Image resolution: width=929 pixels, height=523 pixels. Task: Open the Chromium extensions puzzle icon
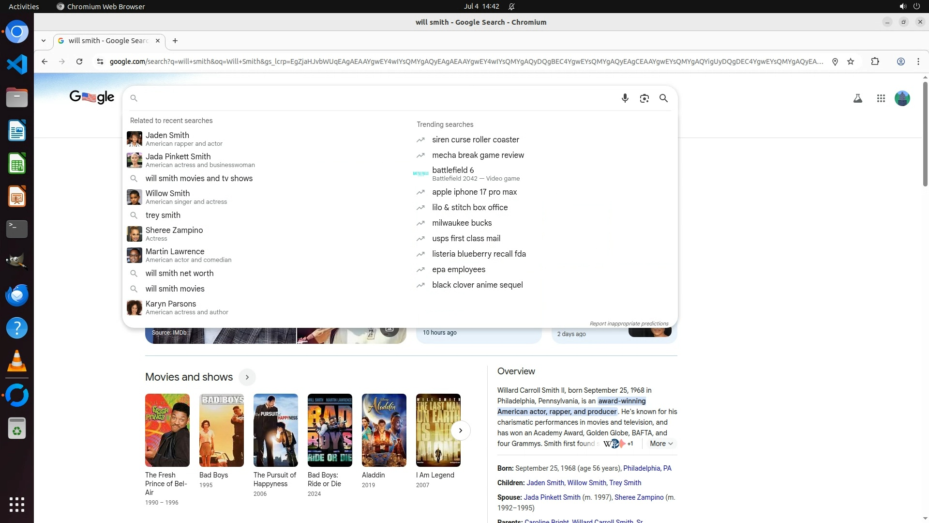coord(875,62)
